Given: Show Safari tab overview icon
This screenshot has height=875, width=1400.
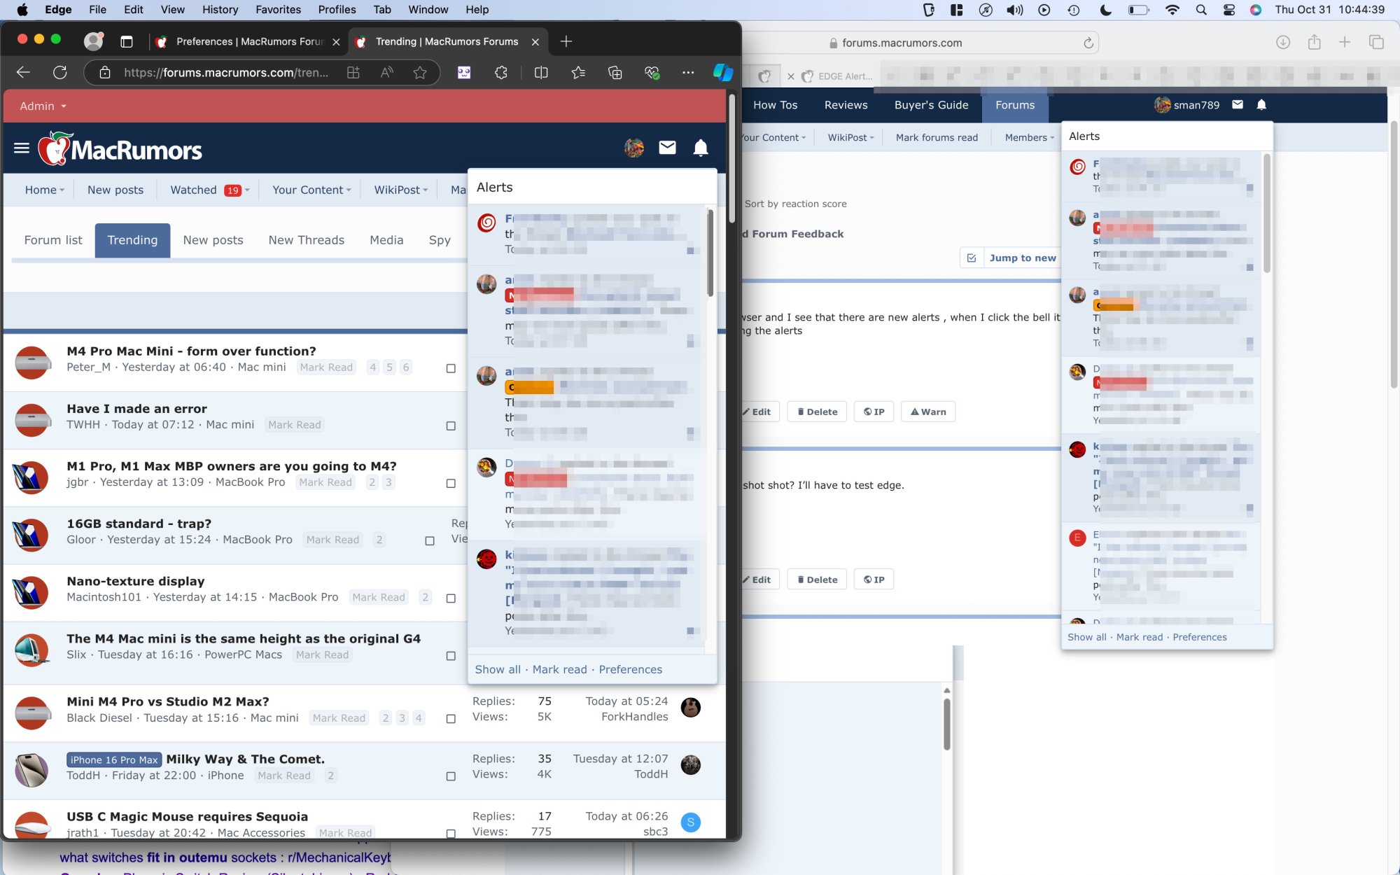Looking at the screenshot, I should coord(1376,42).
